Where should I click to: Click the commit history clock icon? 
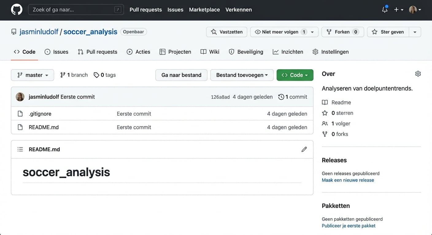click(281, 97)
